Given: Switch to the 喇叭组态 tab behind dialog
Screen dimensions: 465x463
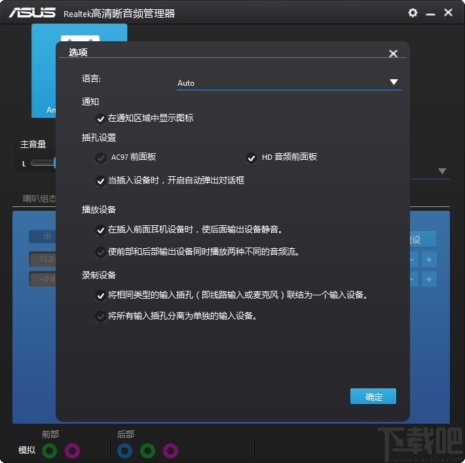Looking at the screenshot, I should (39, 198).
